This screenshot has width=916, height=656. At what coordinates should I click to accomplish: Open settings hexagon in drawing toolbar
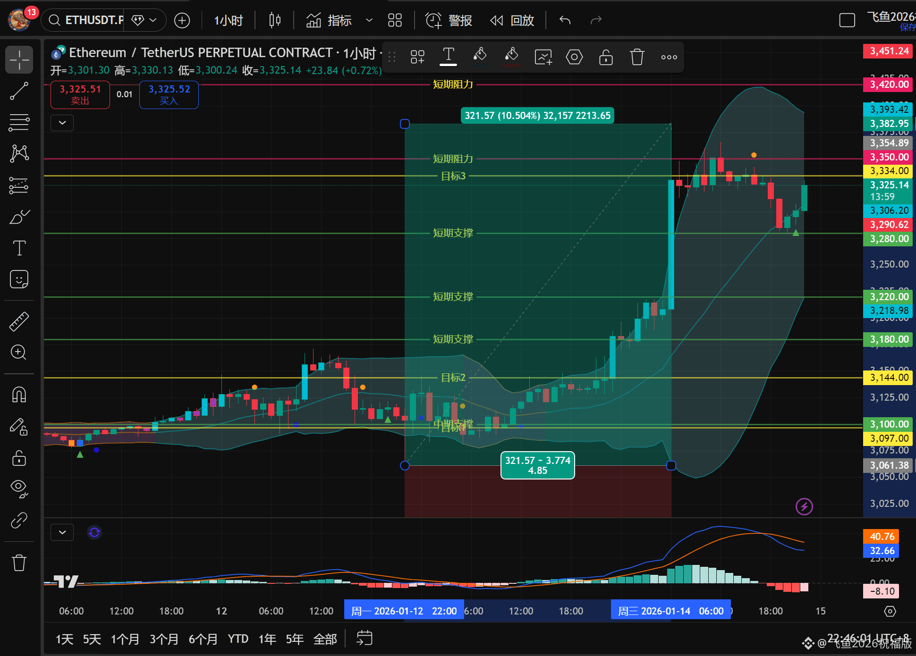click(574, 57)
